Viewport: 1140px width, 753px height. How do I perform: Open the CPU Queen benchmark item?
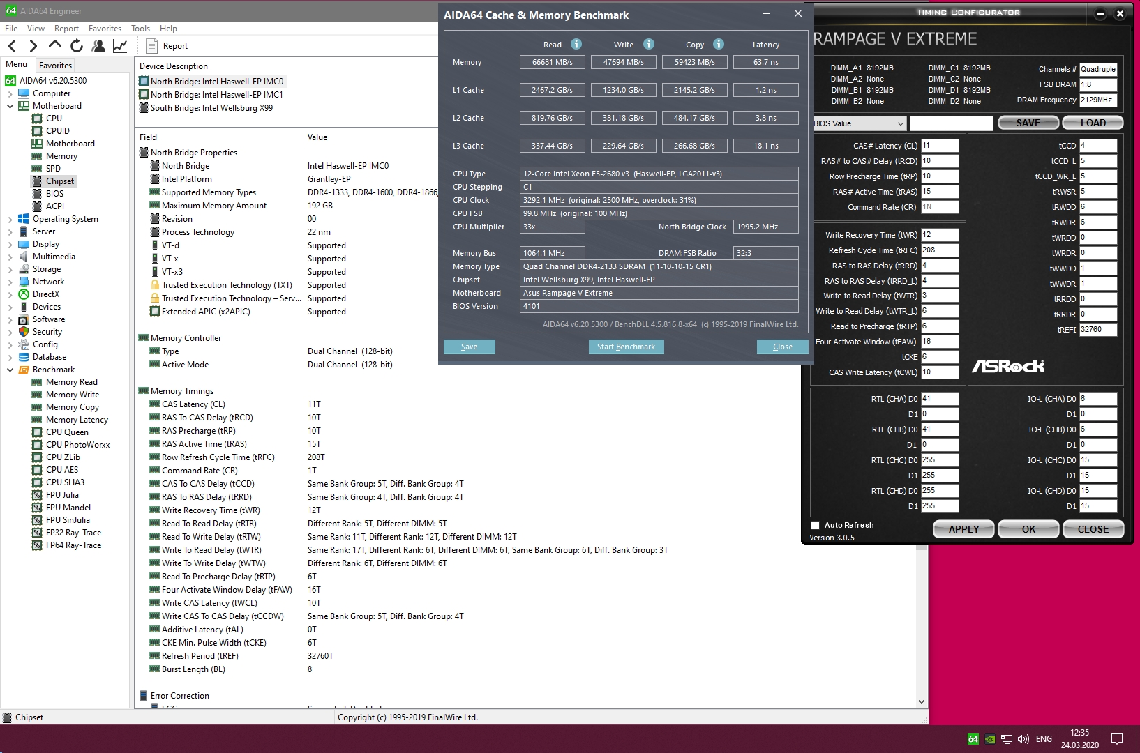[67, 432]
